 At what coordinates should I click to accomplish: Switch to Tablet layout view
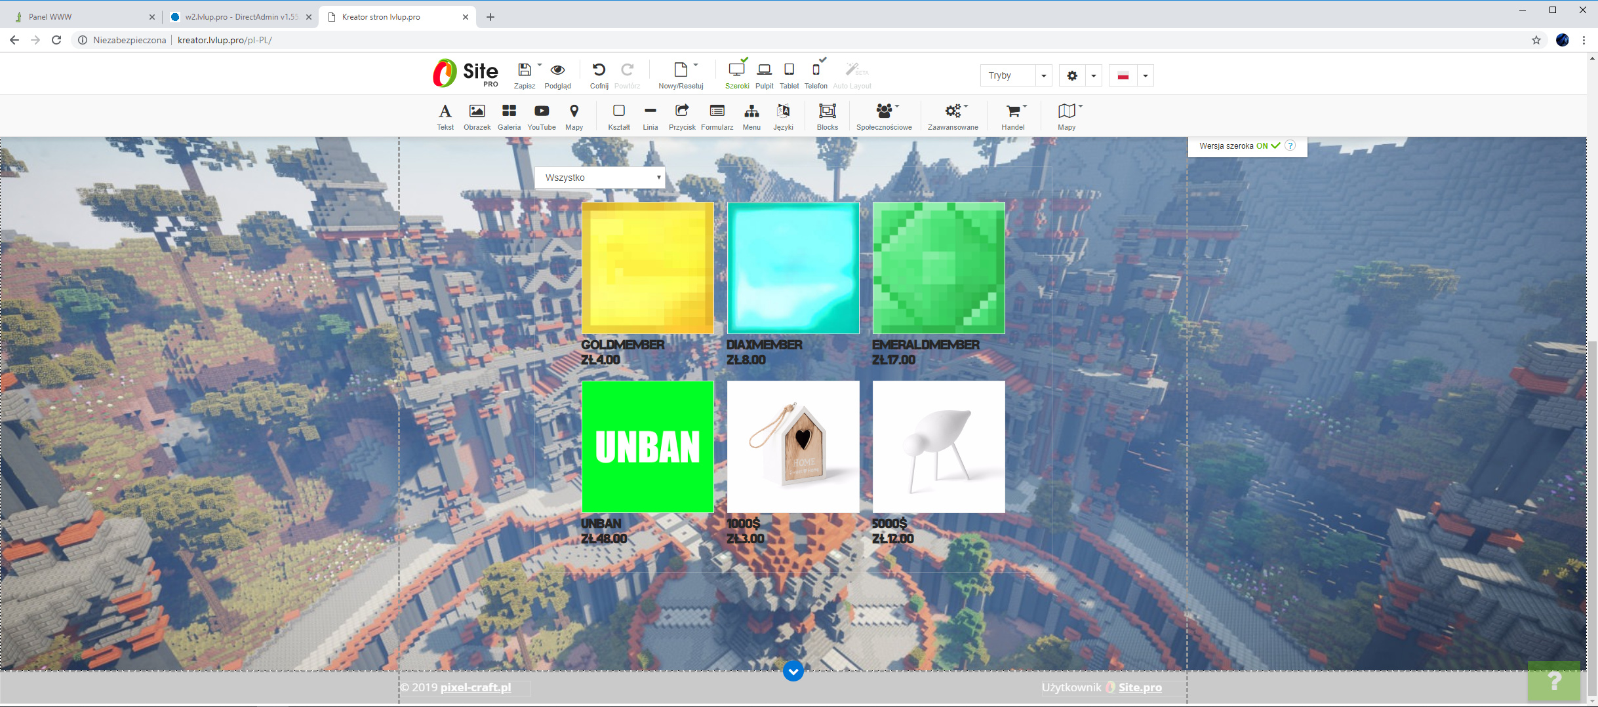(789, 71)
